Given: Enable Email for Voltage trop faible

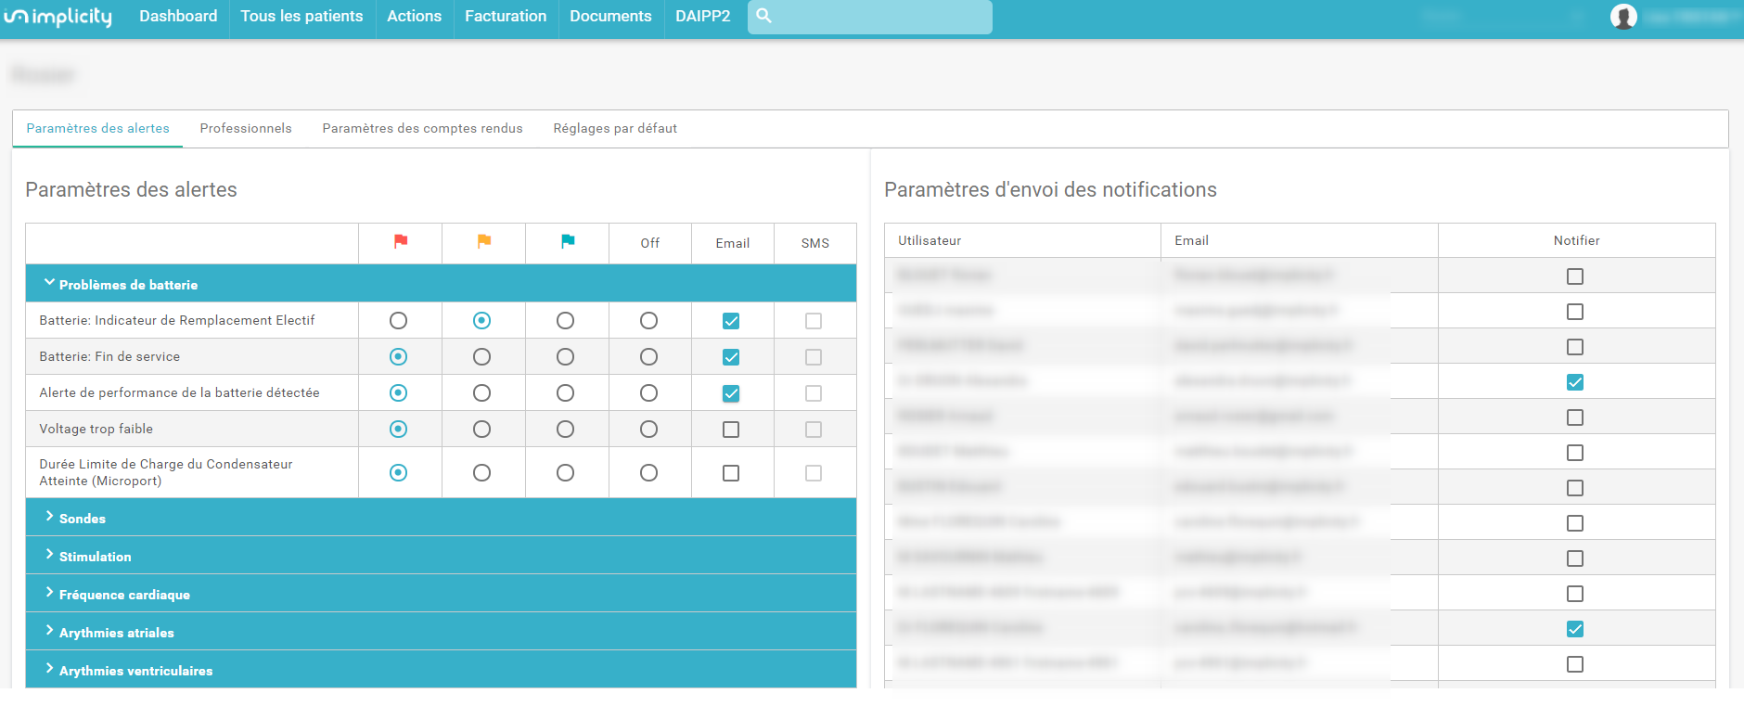Looking at the screenshot, I should (731, 430).
